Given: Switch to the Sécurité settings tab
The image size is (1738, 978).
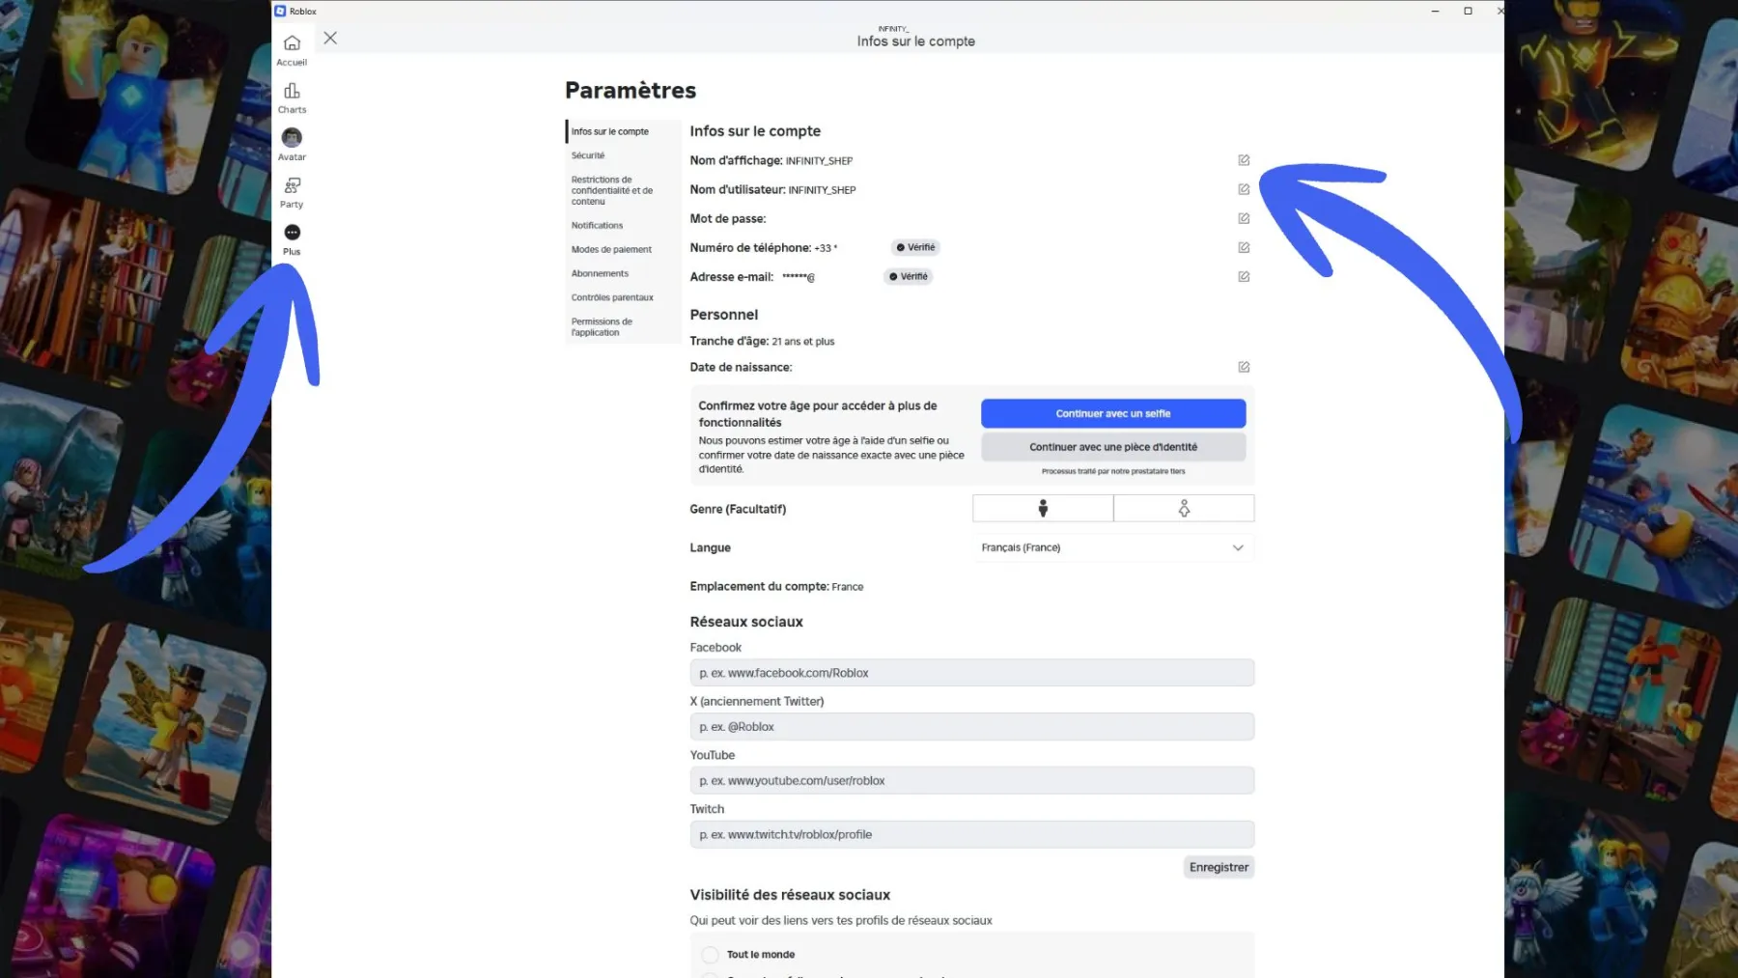Looking at the screenshot, I should [x=588, y=155].
